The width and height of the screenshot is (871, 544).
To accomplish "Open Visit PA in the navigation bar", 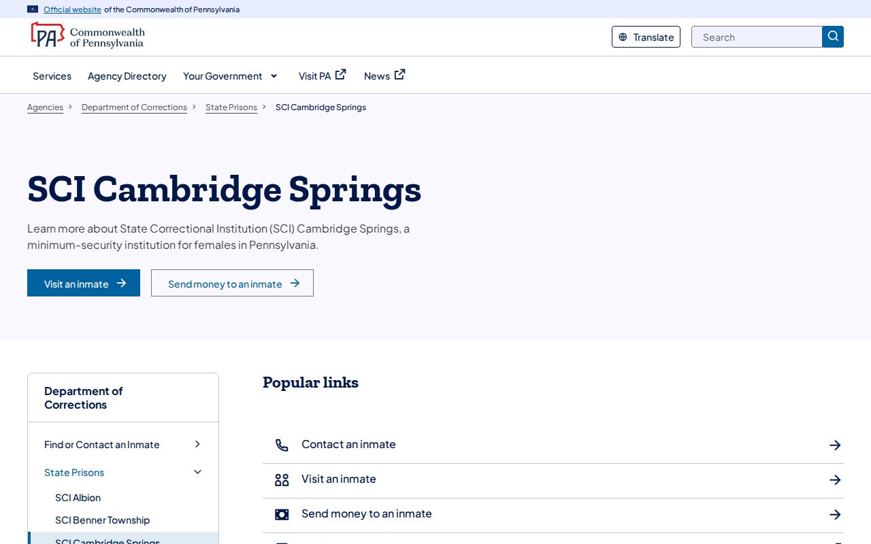I will pos(322,75).
